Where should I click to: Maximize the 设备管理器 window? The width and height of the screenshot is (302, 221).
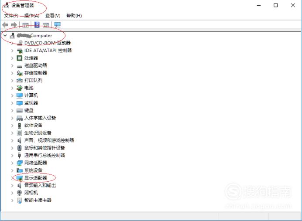[x=276, y=5]
